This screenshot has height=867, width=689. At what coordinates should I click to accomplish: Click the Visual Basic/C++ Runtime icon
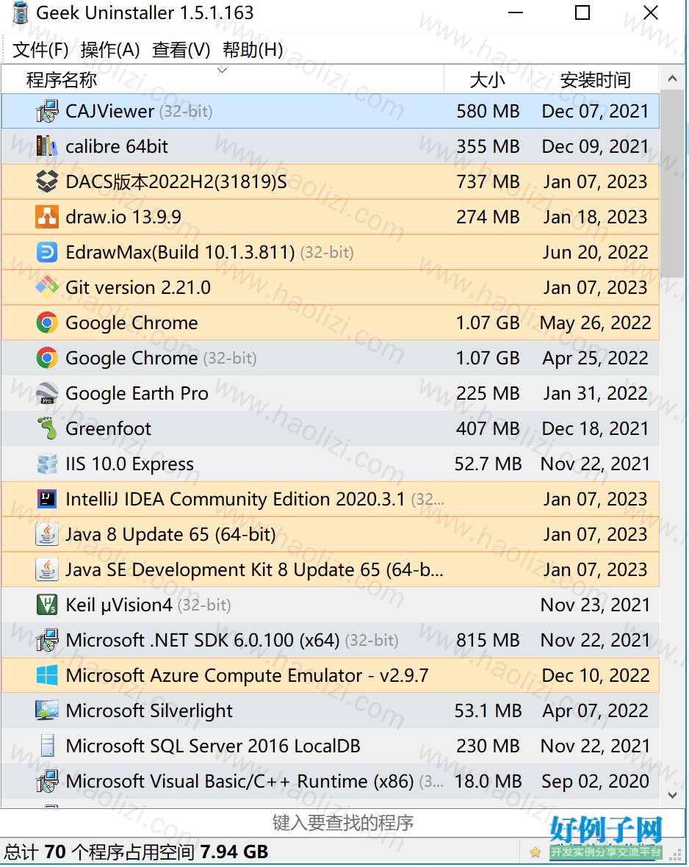pos(47,781)
